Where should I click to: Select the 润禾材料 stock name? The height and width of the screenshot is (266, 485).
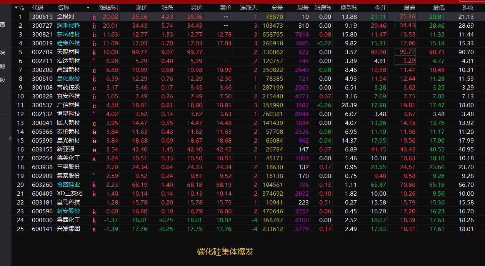[68, 25]
